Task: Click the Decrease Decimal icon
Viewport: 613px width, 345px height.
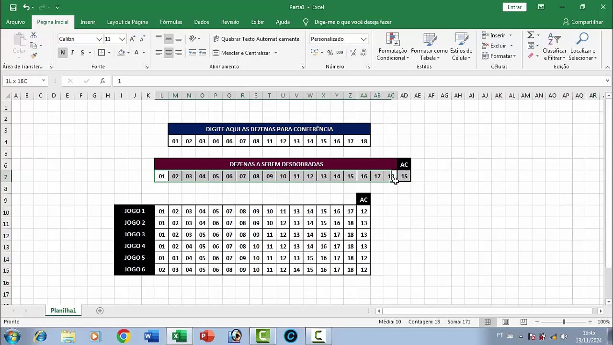Action: pos(363,53)
